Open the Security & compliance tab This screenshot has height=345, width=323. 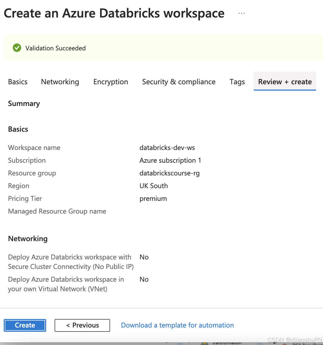(179, 82)
